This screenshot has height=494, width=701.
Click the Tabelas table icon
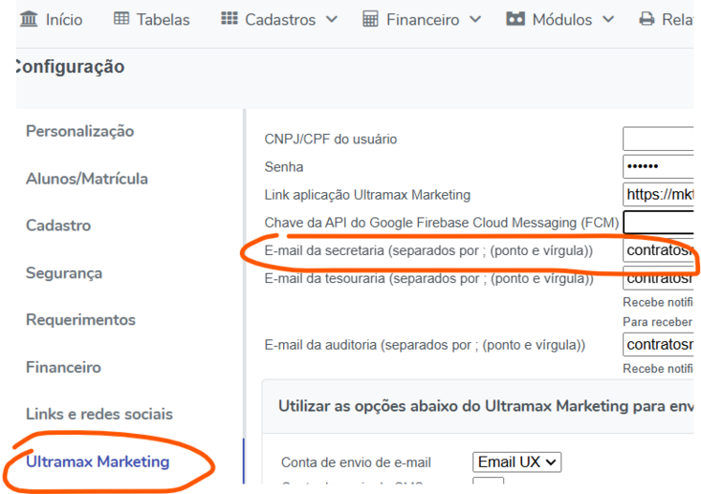tap(121, 19)
